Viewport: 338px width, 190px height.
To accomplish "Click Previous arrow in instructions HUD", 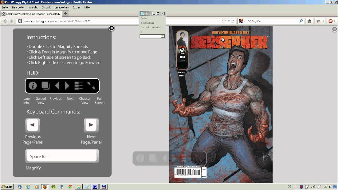I will tap(57, 85).
